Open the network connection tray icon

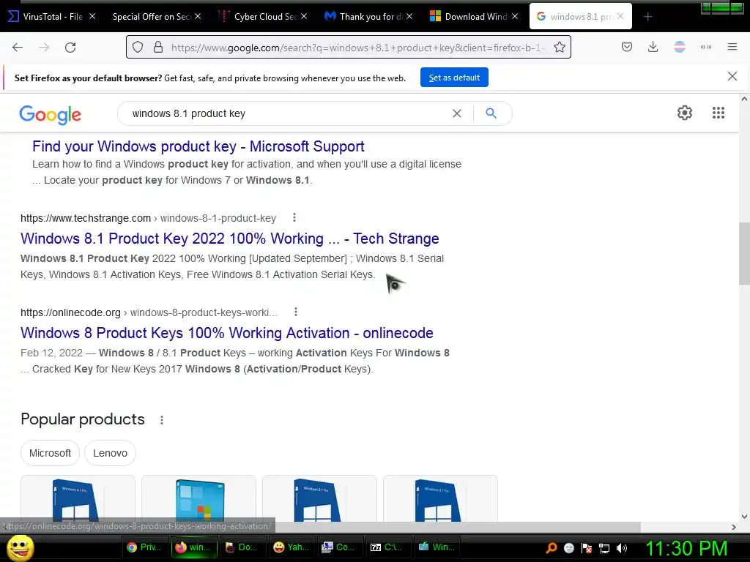(604, 548)
